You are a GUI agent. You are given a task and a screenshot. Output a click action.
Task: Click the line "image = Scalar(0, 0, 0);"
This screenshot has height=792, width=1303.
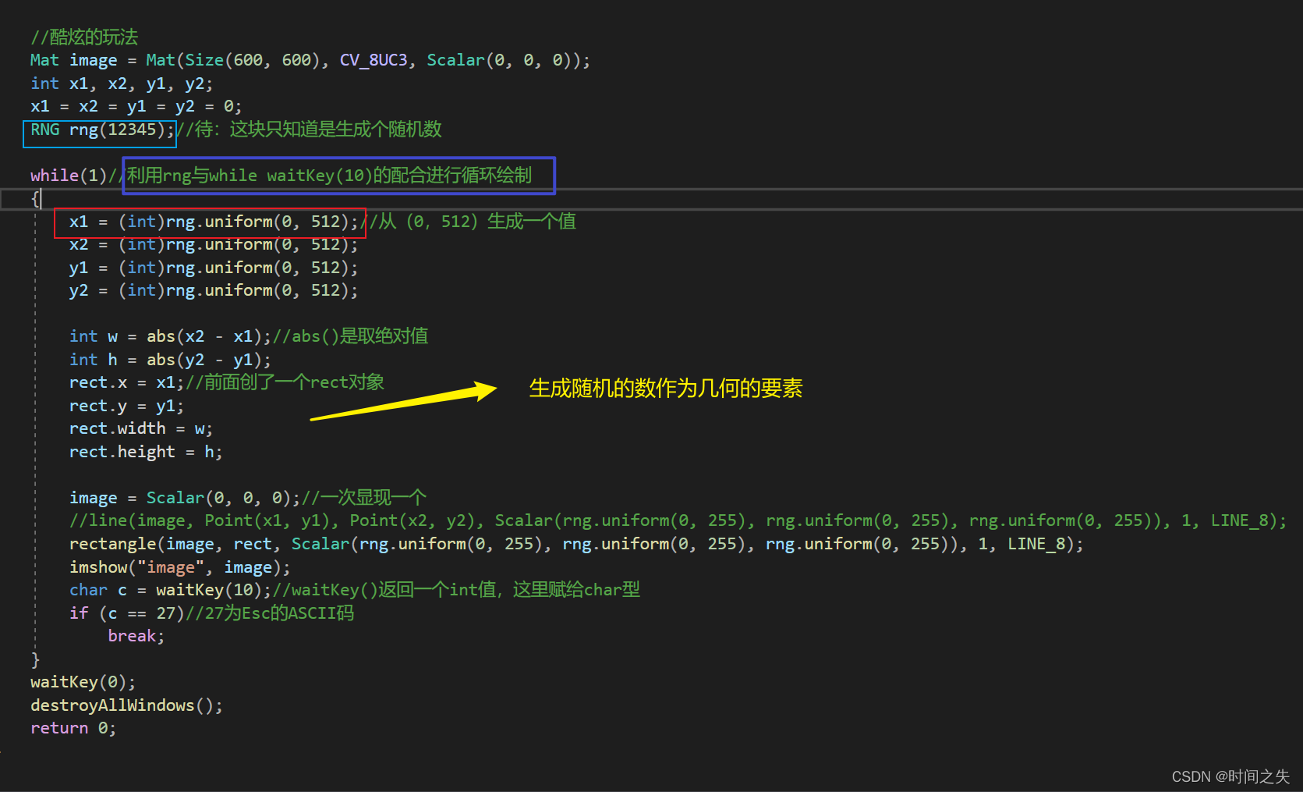click(x=185, y=498)
